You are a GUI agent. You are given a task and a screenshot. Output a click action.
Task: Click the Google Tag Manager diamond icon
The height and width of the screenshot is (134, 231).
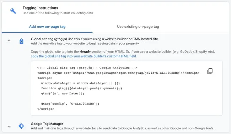tap(21, 126)
